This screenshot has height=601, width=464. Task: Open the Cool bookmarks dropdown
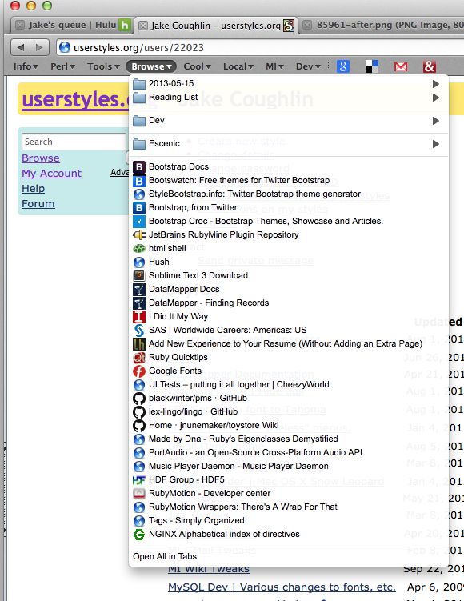tap(198, 66)
